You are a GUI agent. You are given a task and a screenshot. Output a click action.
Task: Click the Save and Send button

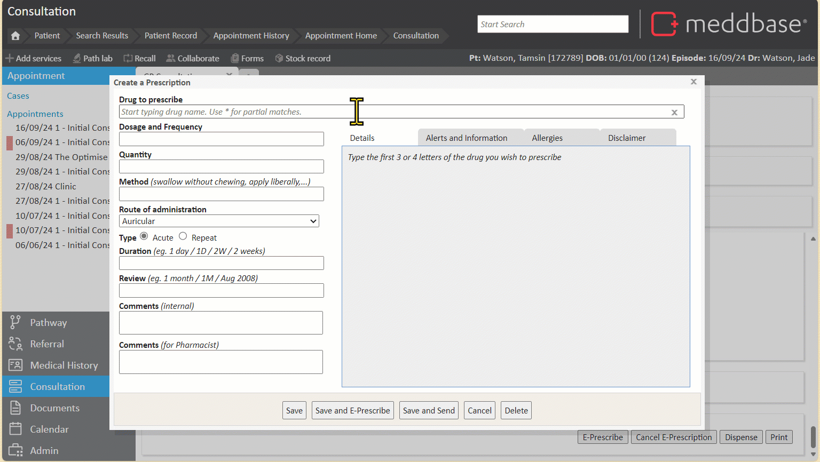coord(429,410)
